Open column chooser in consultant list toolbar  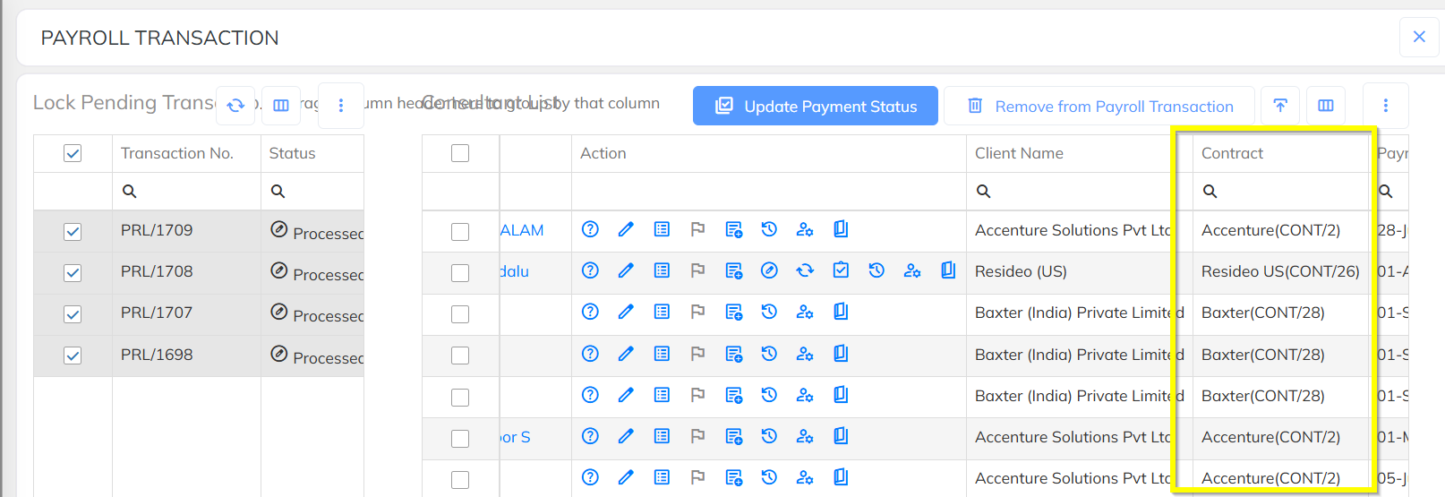point(1326,106)
